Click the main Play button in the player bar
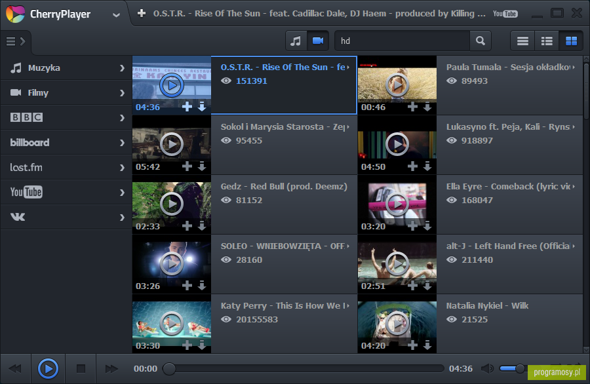Image resolution: width=590 pixels, height=384 pixels. coord(48,368)
